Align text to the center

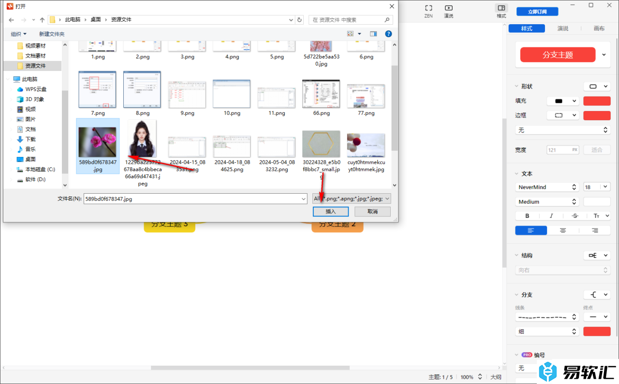pyautogui.click(x=563, y=230)
